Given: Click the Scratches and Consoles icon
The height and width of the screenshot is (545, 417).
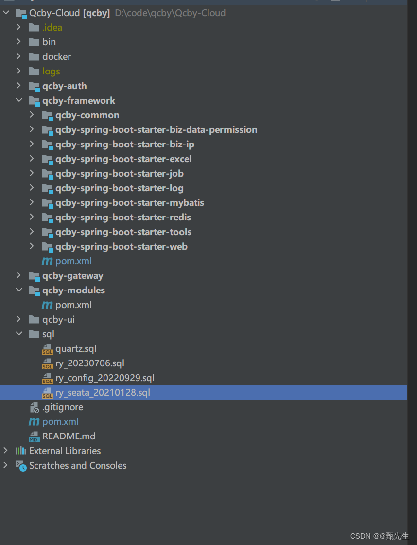Looking at the screenshot, I should [x=20, y=465].
